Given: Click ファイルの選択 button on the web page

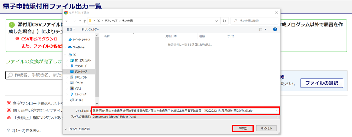Looking at the screenshot, I should tap(321, 83).
